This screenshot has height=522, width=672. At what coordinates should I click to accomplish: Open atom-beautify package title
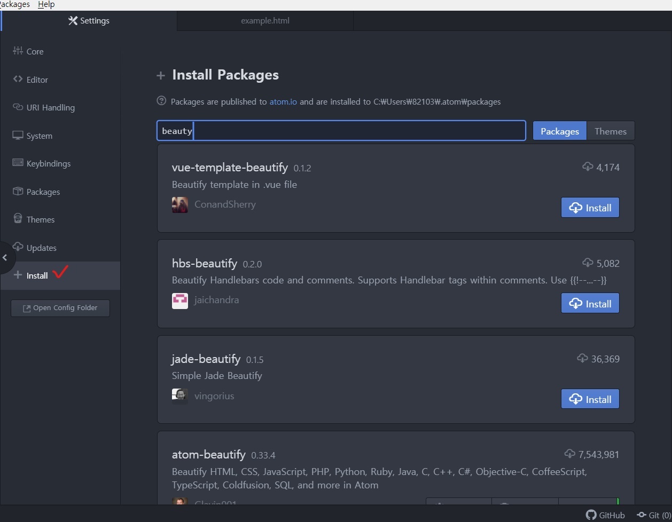(x=209, y=455)
